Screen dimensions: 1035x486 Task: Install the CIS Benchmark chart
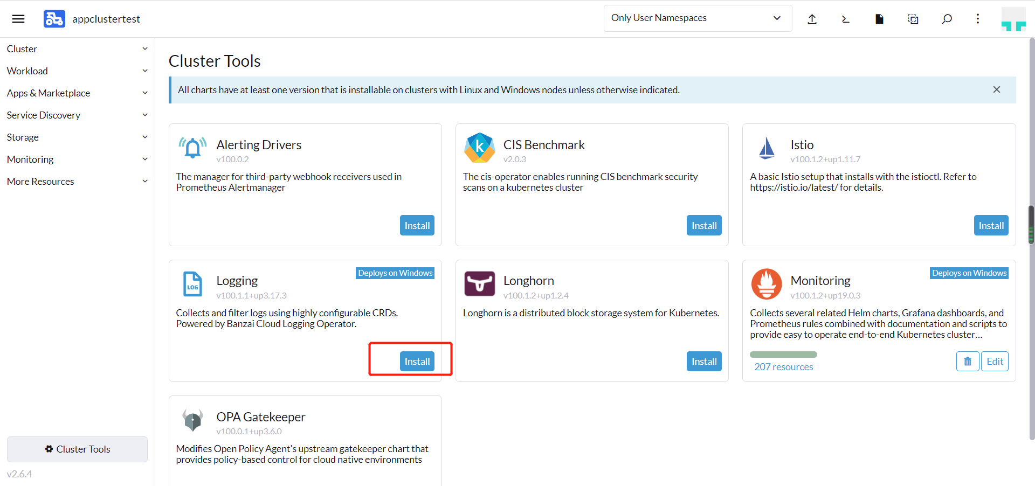(704, 225)
